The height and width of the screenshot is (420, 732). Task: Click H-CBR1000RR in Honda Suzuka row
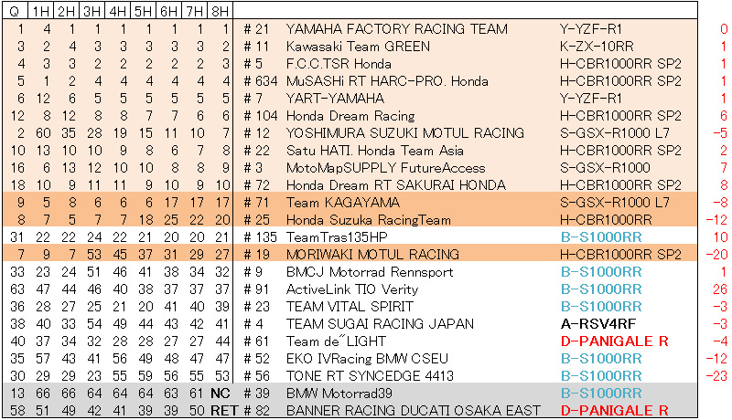click(x=606, y=220)
